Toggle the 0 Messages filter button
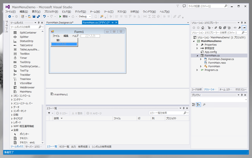Screen dimensions: 252x158 (94, 113)
